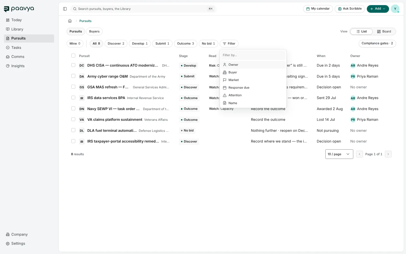This screenshot has width=406, height=254.
Task: Click Awarded 2 Aug cell
Action: [x=330, y=109]
